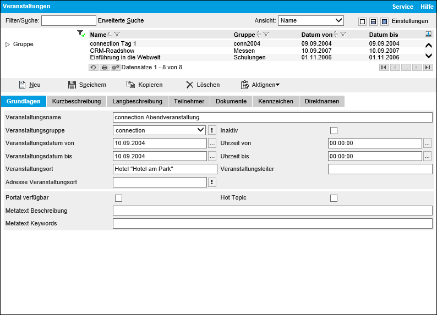Open Erweiterte Suche

tap(121, 20)
